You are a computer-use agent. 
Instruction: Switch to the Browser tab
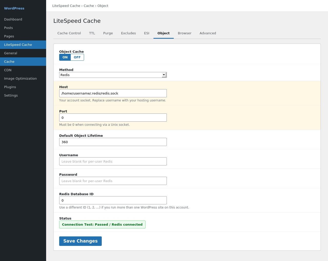[184, 33]
